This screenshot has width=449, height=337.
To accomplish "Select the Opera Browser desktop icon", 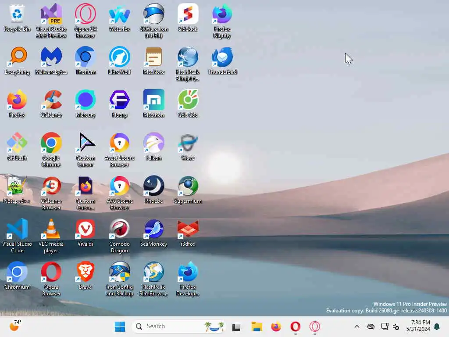I will coord(51,279).
